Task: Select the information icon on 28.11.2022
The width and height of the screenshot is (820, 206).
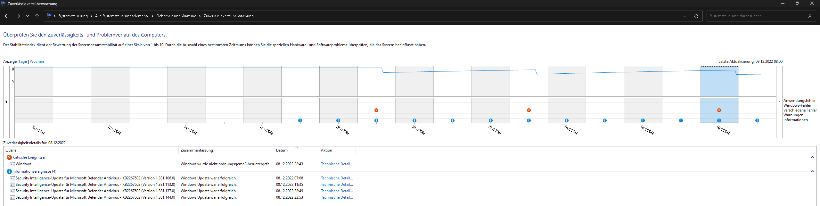Action: tap(338, 120)
